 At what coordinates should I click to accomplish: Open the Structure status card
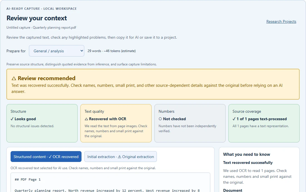[x=42, y=123]
